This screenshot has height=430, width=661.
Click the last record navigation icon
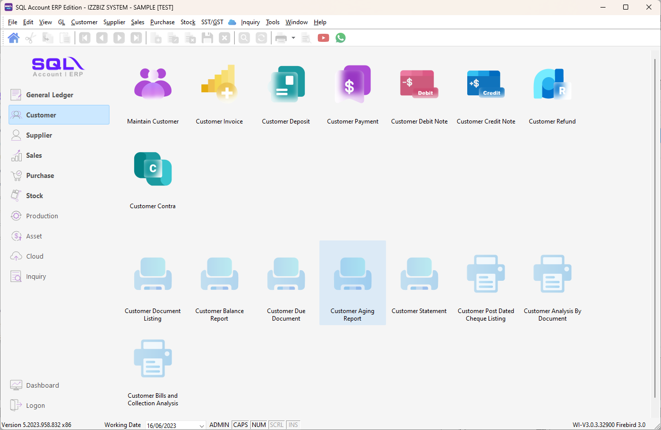click(x=136, y=38)
